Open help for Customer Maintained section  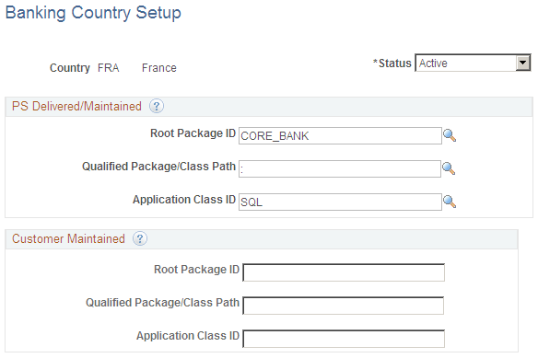click(x=140, y=238)
